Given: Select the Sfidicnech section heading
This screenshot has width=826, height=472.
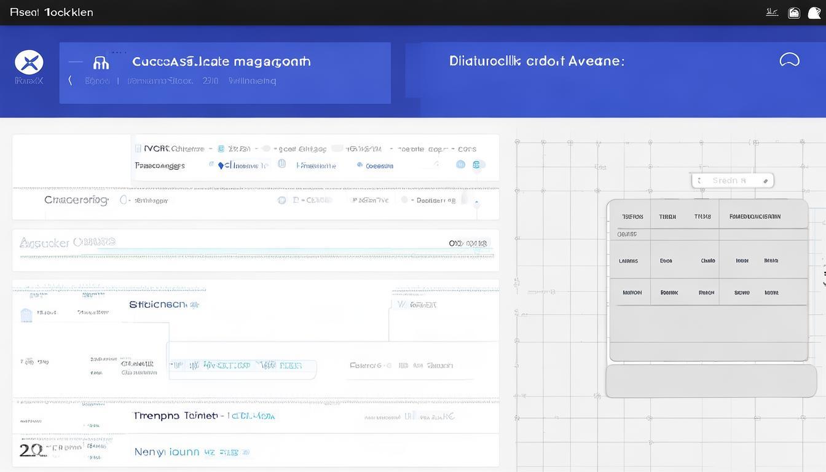Looking at the screenshot, I should pyautogui.click(x=158, y=304).
